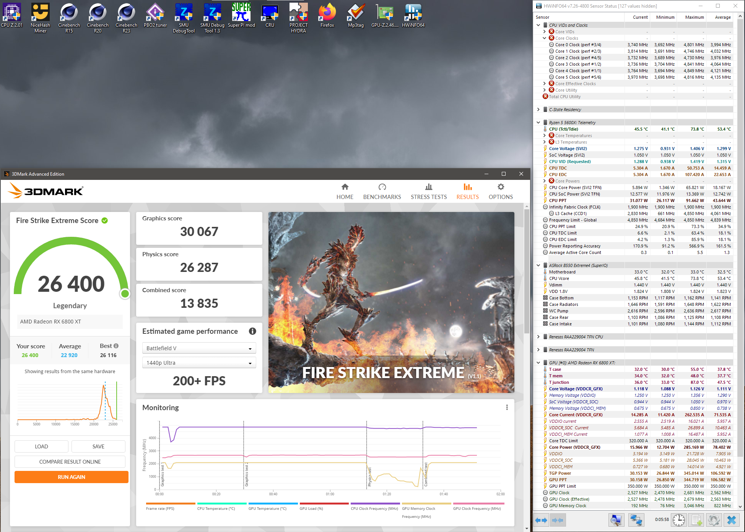
Task: Click the HWiNFO expand columns arrows icon
Action: tap(541, 520)
